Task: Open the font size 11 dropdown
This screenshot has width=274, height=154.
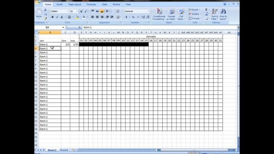Action: 77,12
